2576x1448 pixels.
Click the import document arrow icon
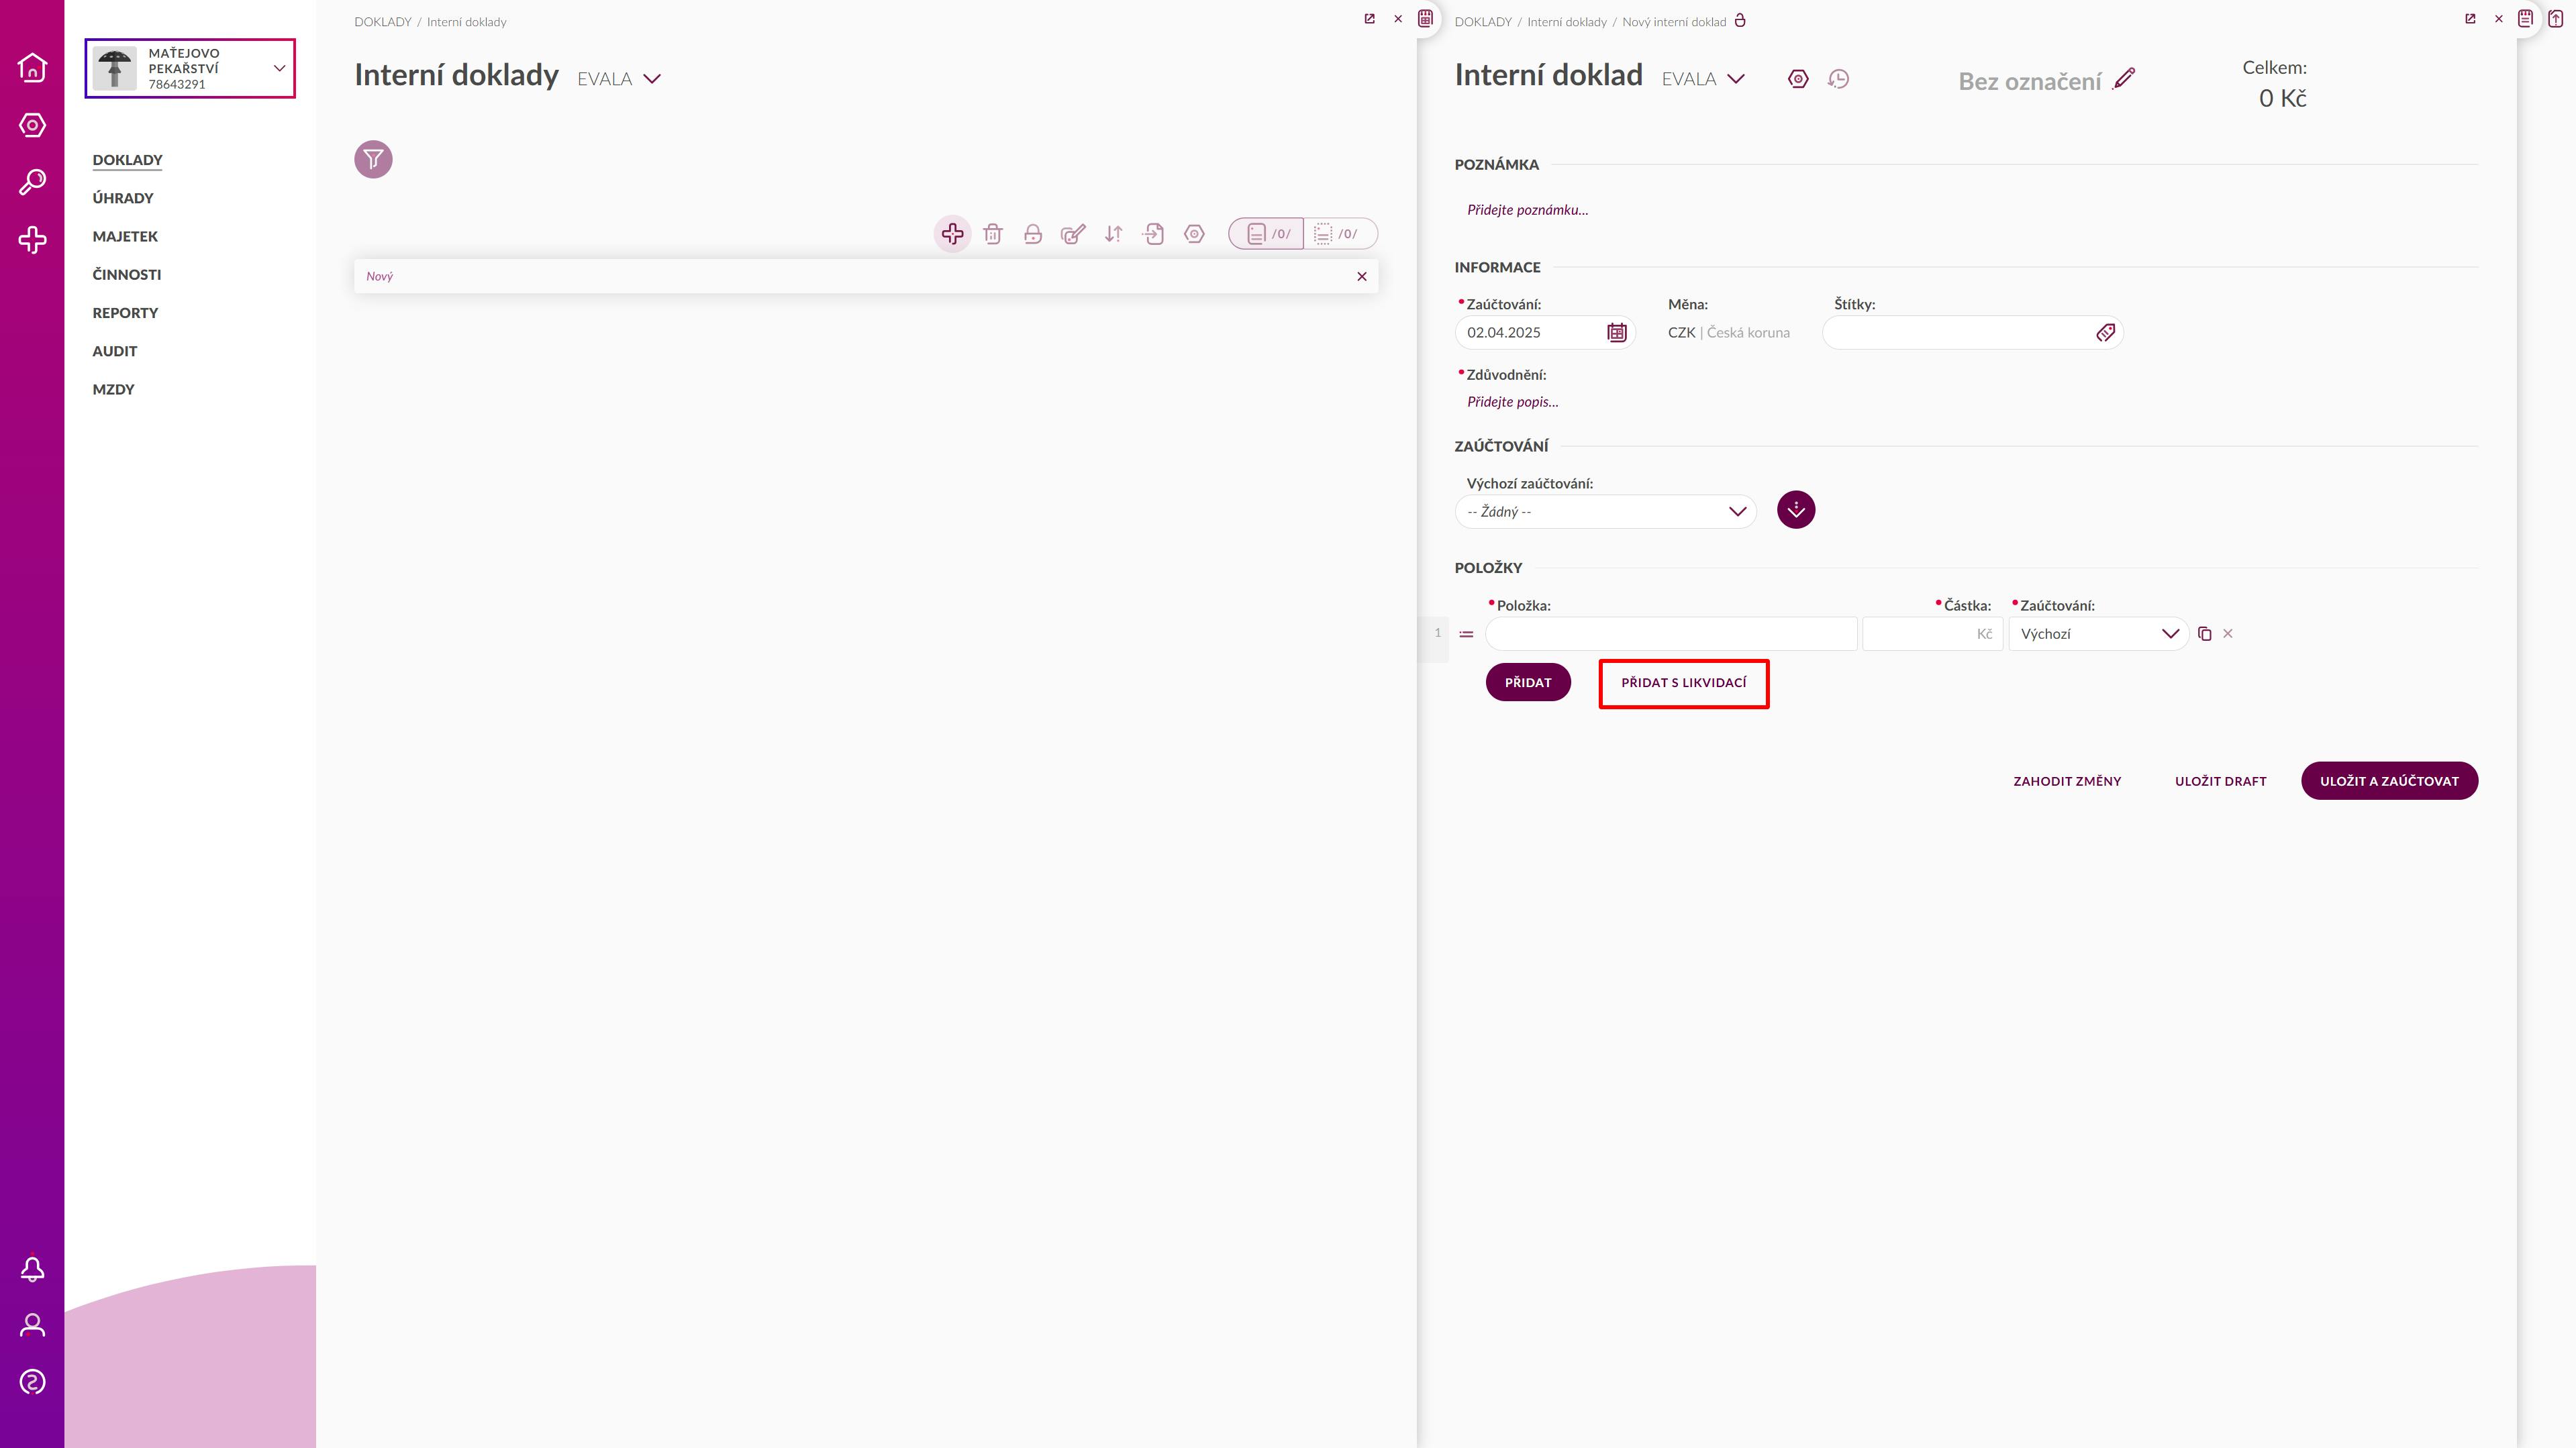[1154, 234]
